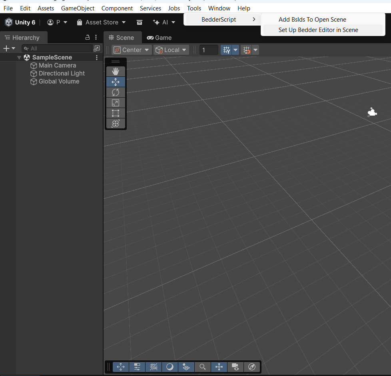
Task: Collapse the SampleScene tree node
Action: coord(19,58)
